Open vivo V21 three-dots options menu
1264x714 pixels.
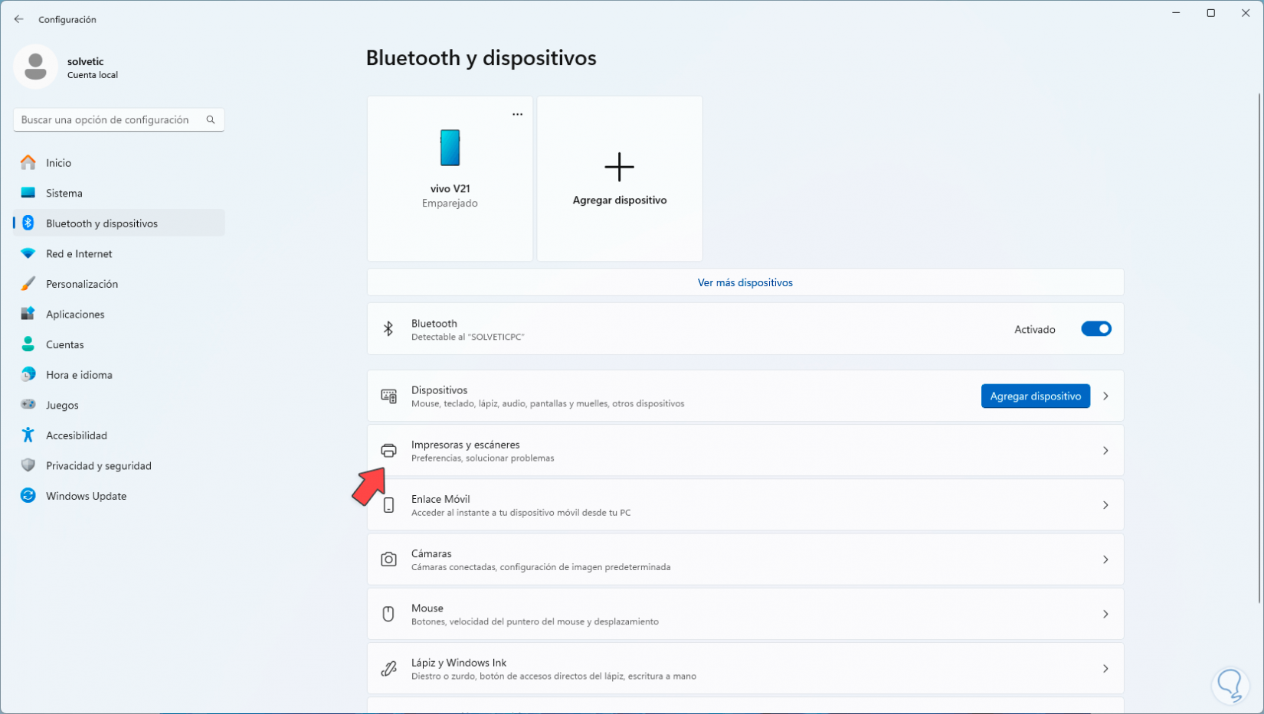click(518, 115)
